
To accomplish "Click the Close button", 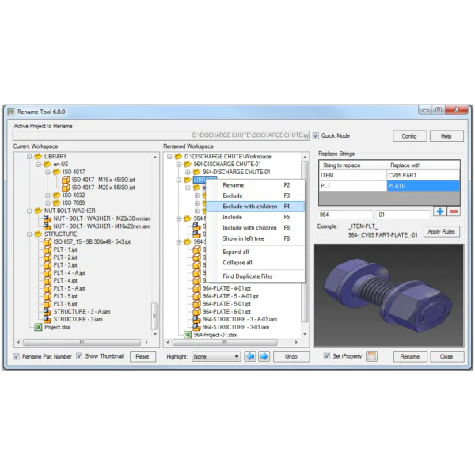I will point(447,356).
